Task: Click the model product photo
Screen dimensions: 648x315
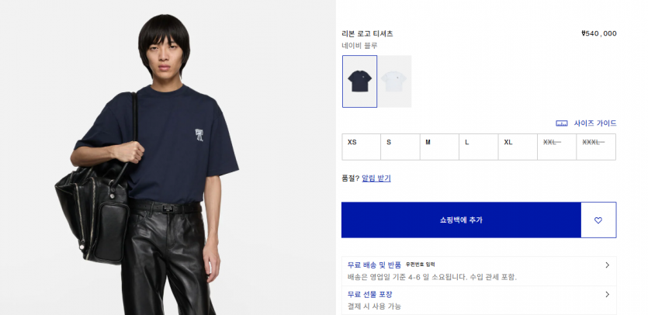Action: 168,157
